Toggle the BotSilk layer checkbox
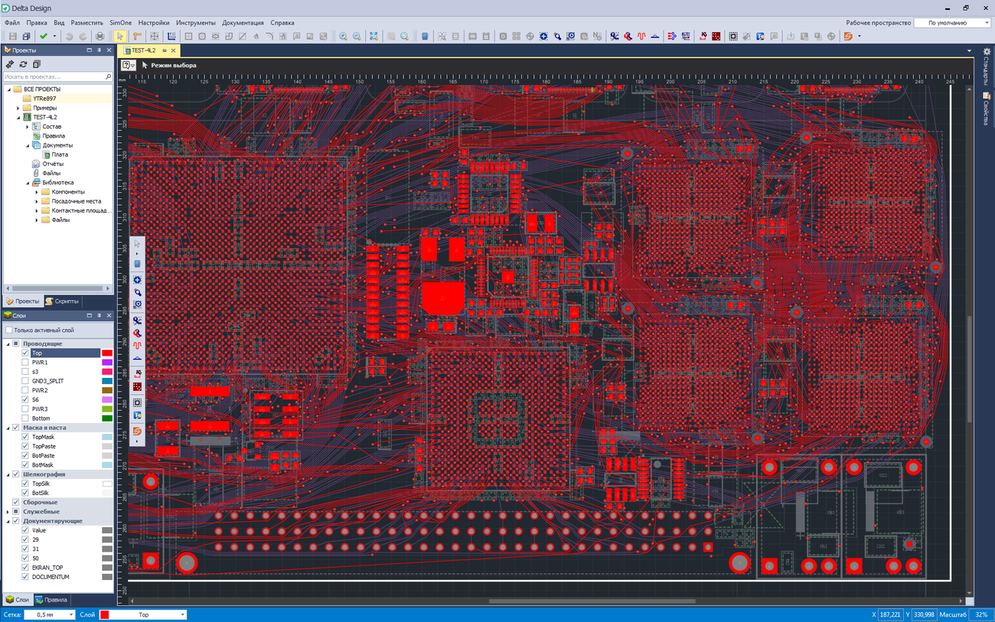The height and width of the screenshot is (622, 995). 25,493
